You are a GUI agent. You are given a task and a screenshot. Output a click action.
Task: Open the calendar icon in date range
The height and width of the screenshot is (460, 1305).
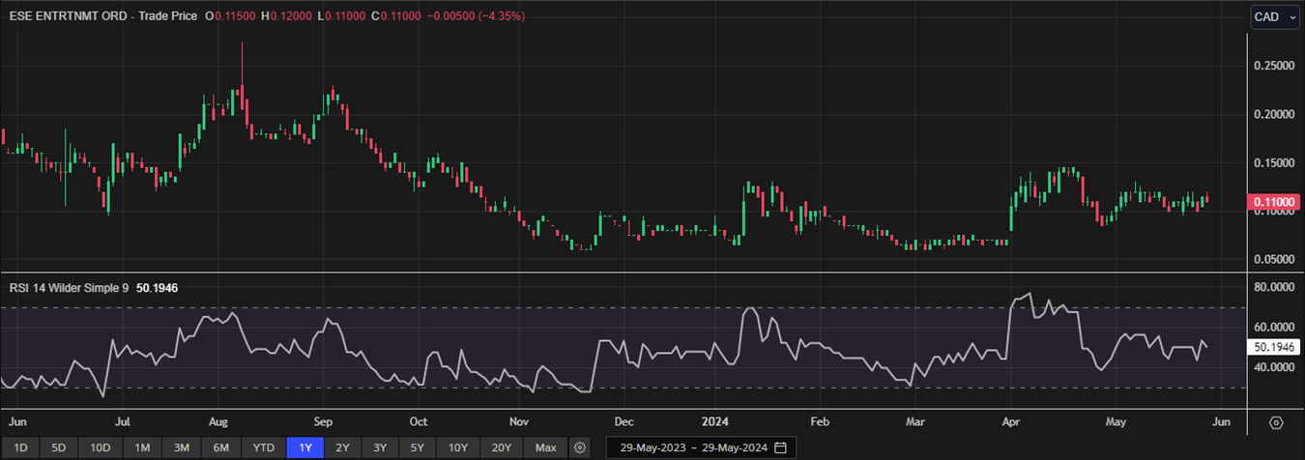point(780,447)
